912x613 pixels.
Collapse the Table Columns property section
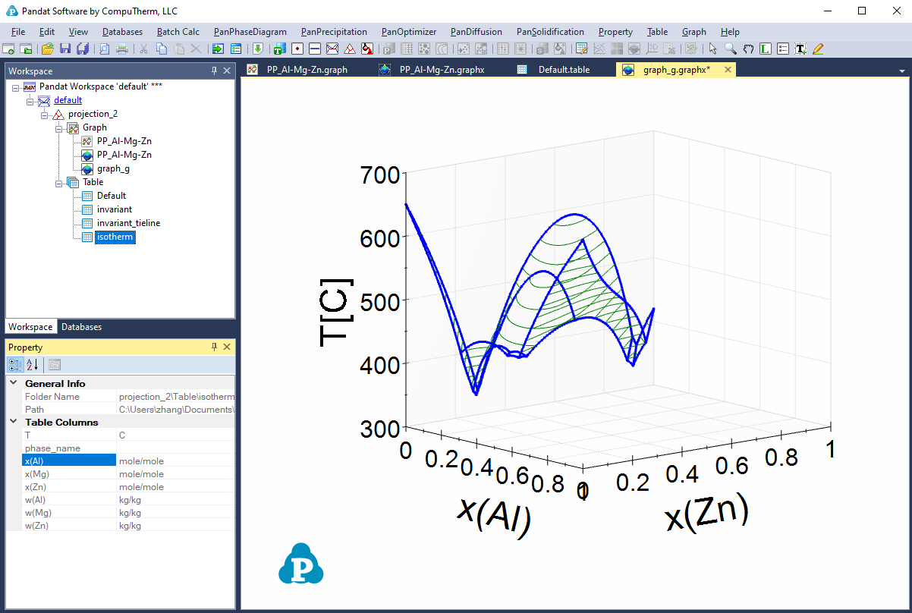(14, 422)
